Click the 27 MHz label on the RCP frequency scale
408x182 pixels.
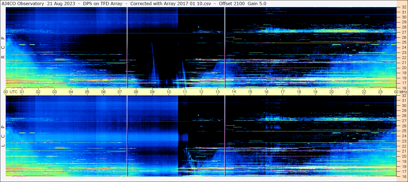click(x=403, y=32)
